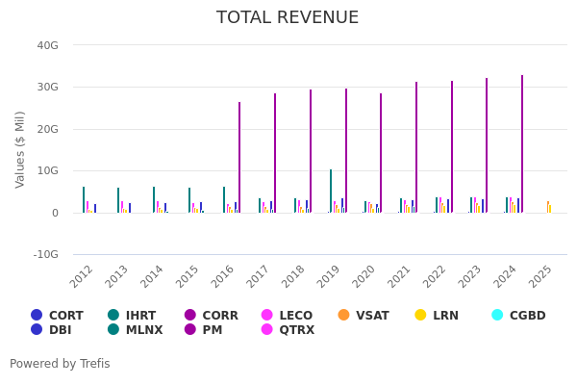Select the tall purple bar for 2016
Image resolution: width=577 pixels, height=385 pixels.
(x=239, y=158)
